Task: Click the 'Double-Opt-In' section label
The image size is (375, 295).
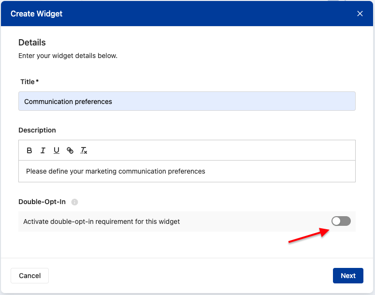Action: coord(42,202)
